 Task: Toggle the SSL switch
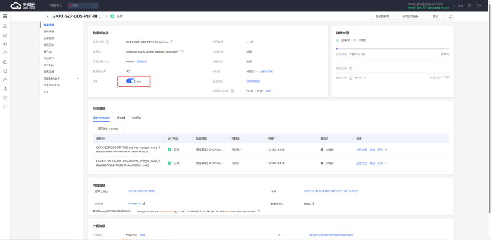[131, 81]
